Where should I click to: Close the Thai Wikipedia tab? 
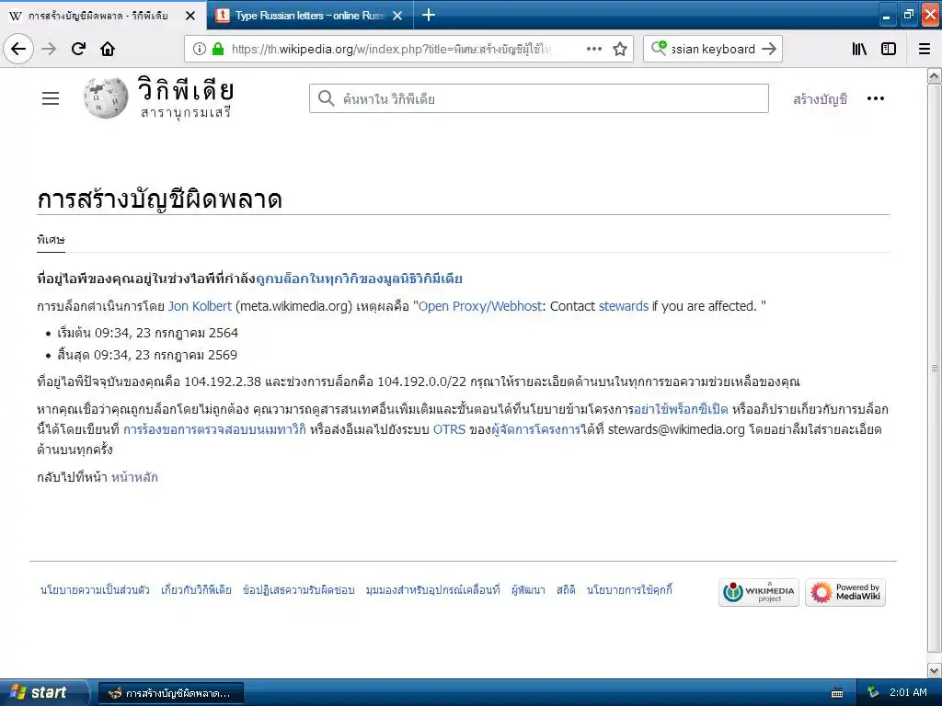[x=190, y=16]
